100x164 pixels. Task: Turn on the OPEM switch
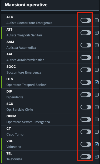pyautogui.click(x=86, y=119)
